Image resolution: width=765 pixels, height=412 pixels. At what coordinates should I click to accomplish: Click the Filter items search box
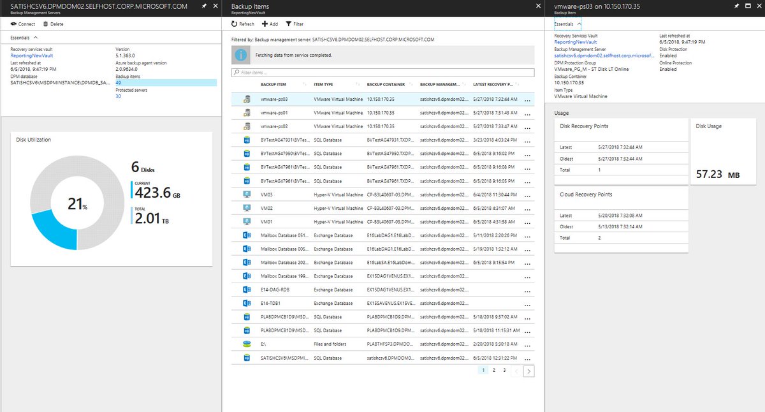pyautogui.click(x=383, y=73)
